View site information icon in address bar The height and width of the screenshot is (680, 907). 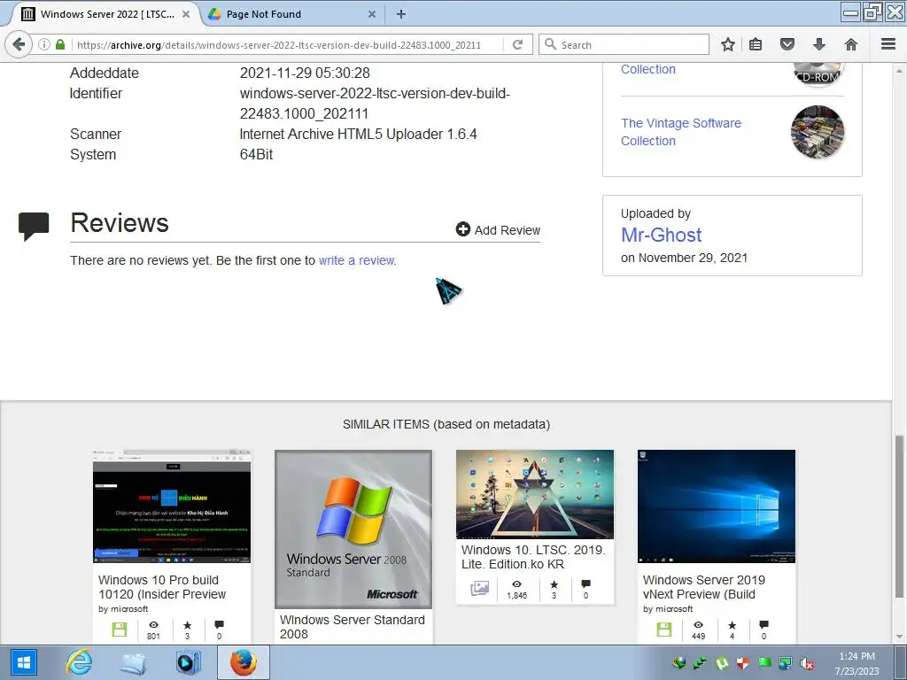coord(44,44)
